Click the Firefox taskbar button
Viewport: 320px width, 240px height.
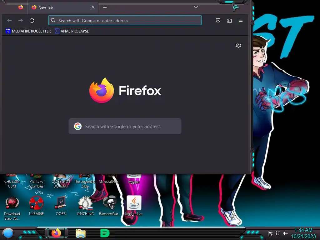(x=56, y=233)
